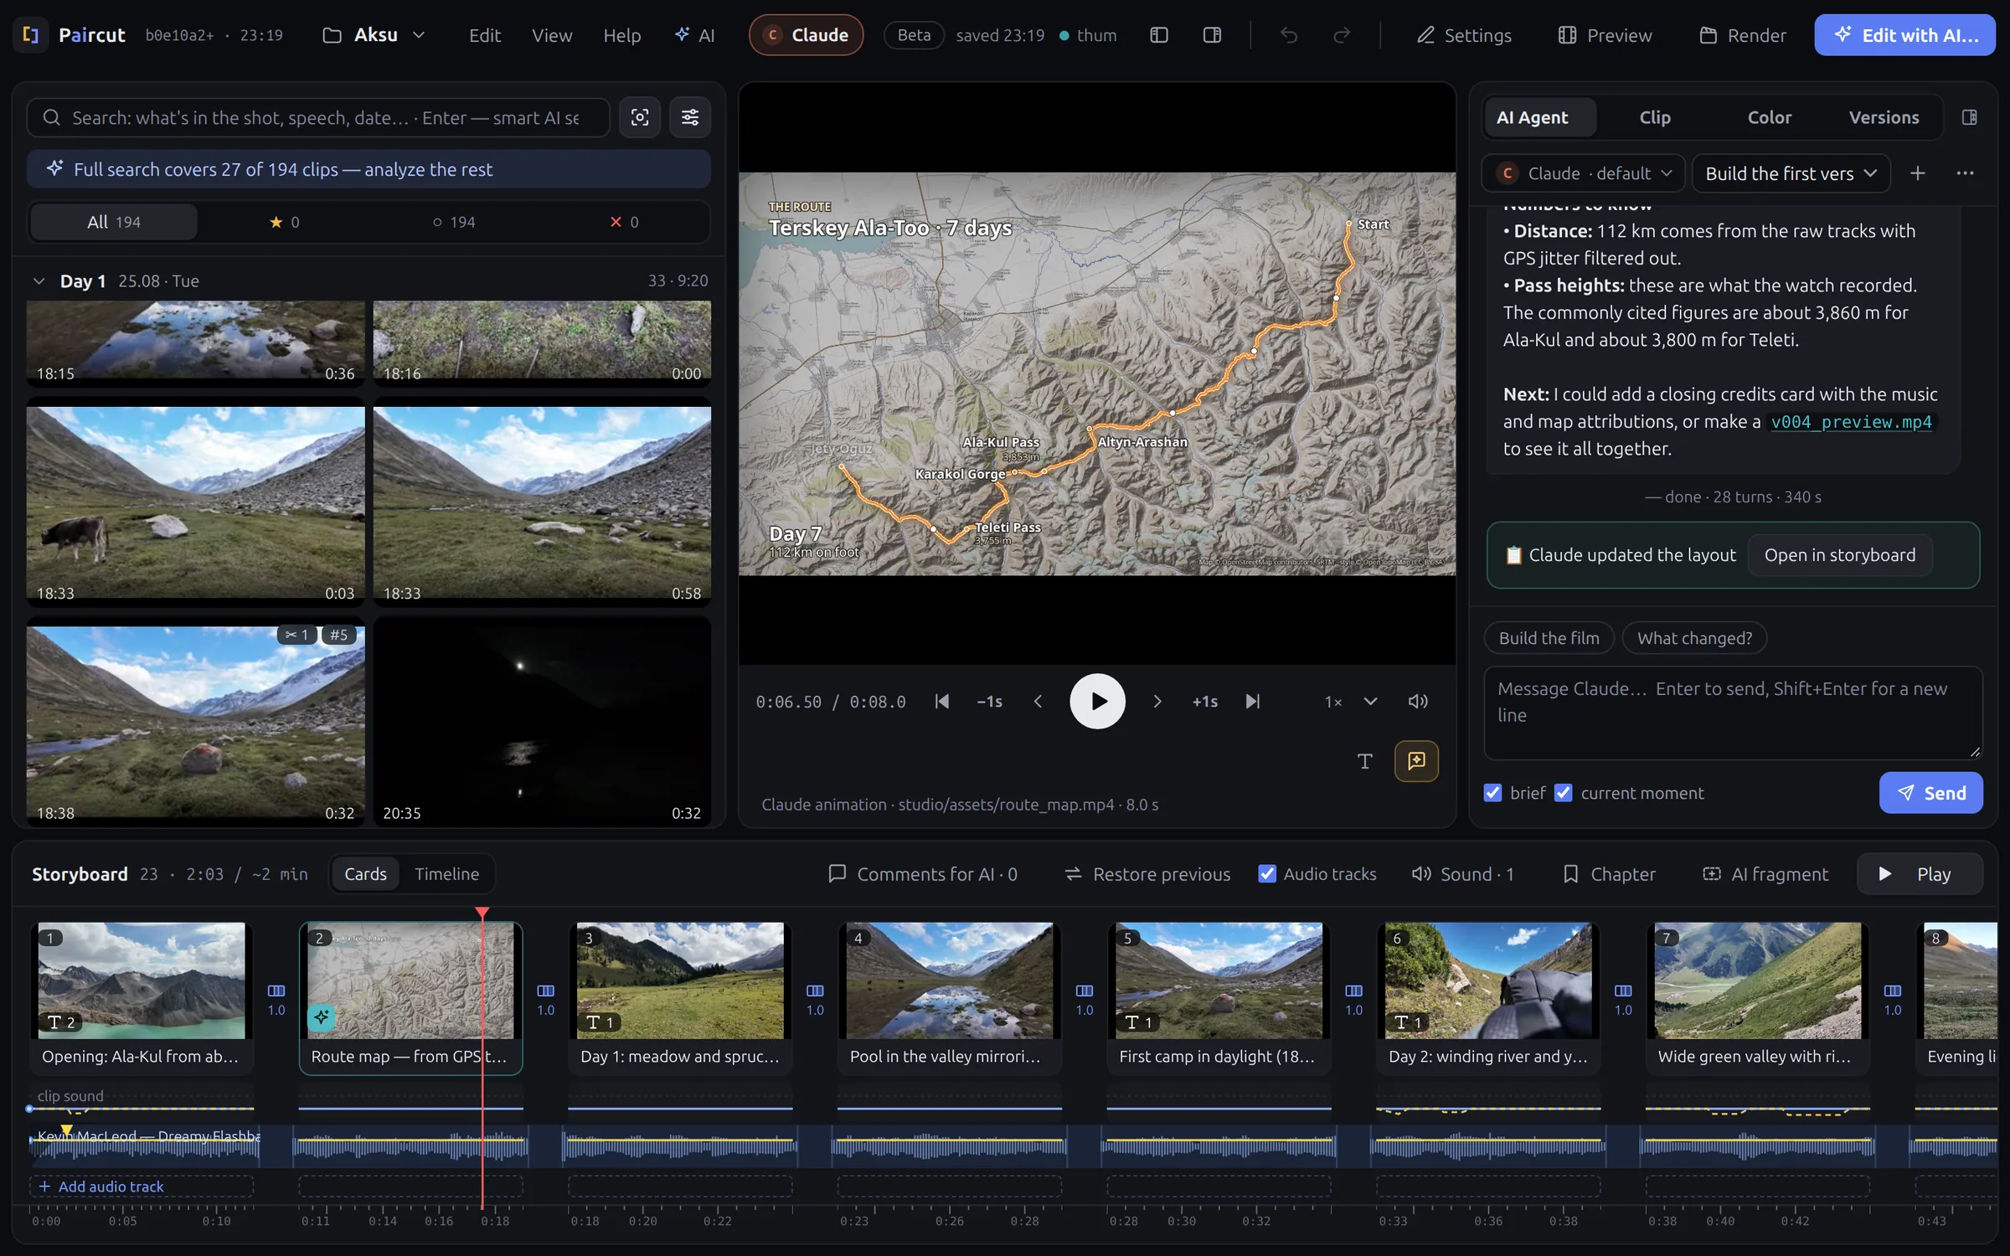Open the search filter sliders icon

pos(690,117)
